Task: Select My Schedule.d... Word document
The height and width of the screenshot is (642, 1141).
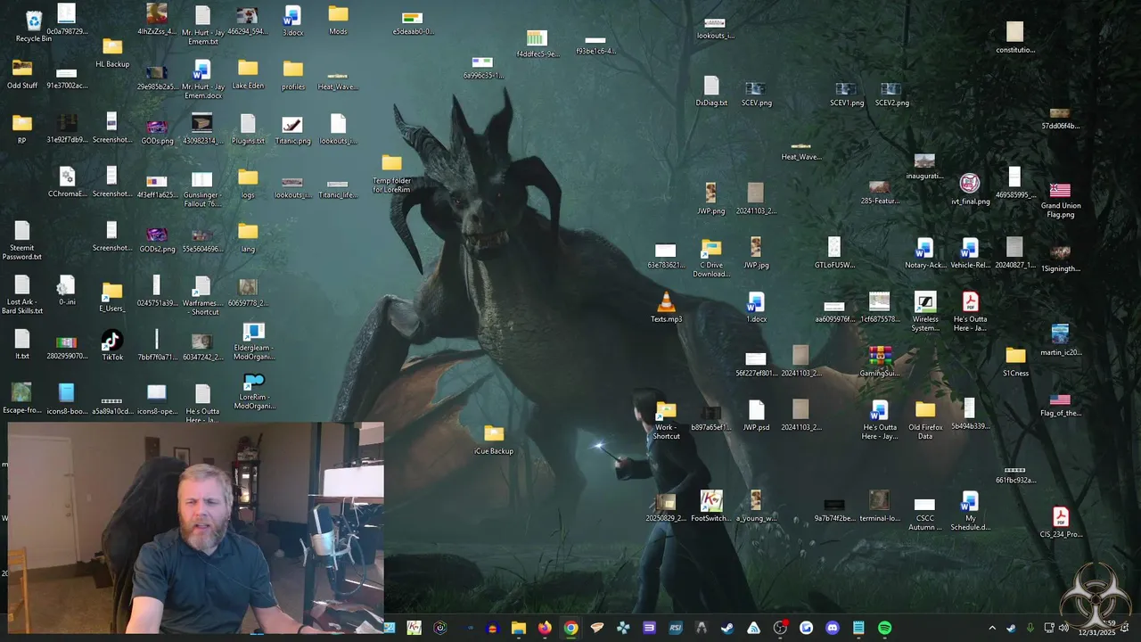Action: (970, 511)
